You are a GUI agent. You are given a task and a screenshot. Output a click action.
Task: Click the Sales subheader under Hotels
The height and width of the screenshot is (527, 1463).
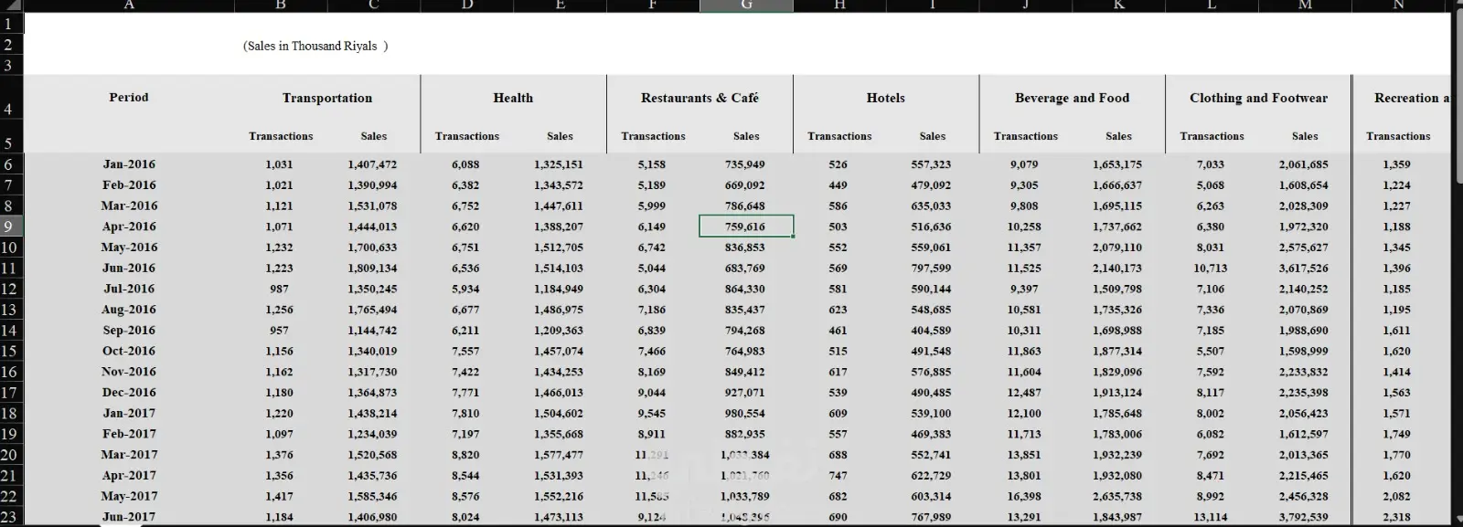click(933, 136)
